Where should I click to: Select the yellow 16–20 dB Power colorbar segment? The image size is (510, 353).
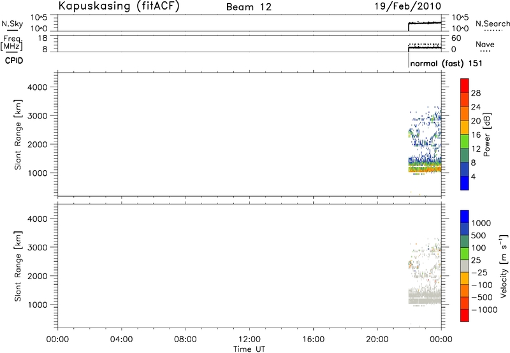pyautogui.click(x=465, y=127)
